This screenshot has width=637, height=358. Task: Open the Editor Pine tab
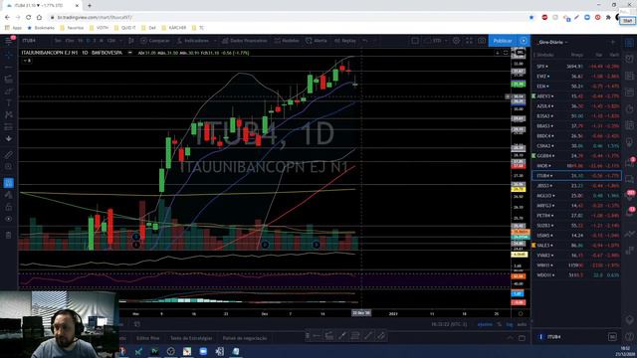148,338
